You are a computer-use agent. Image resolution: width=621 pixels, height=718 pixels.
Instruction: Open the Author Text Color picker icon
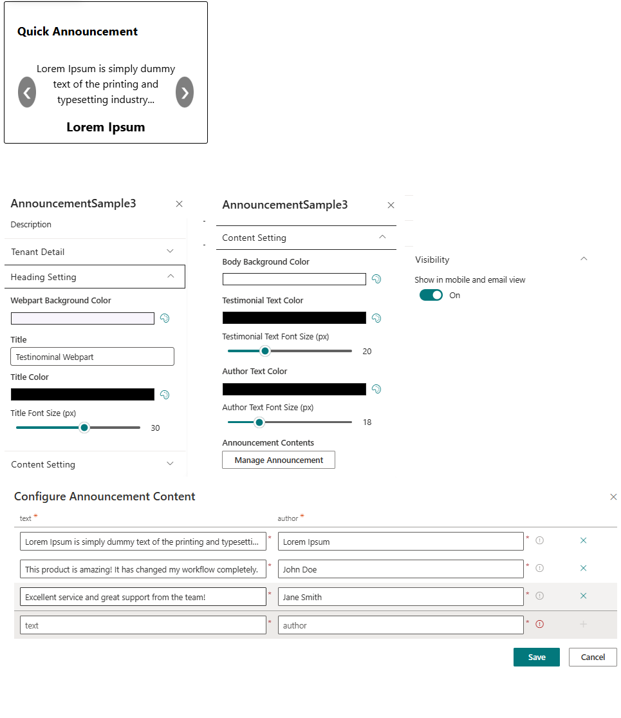pyautogui.click(x=376, y=389)
